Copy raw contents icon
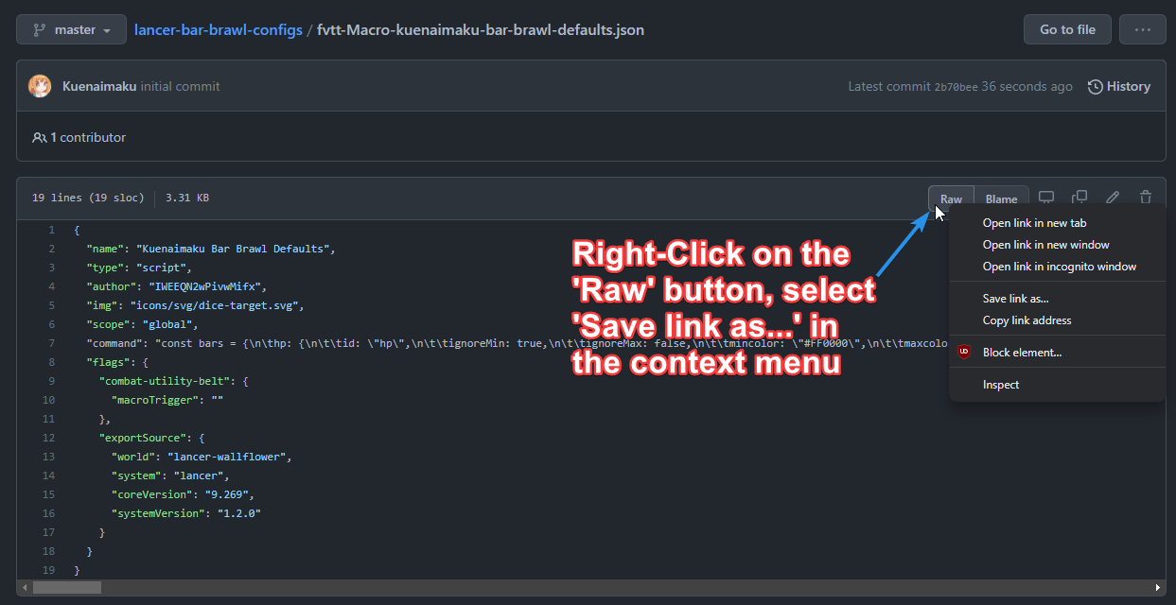 click(x=1079, y=198)
